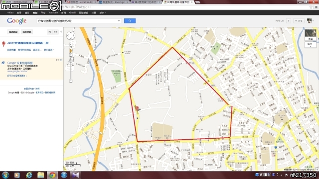Click the Kino Lin user name
319x179 pixels.
[x=279, y=21]
